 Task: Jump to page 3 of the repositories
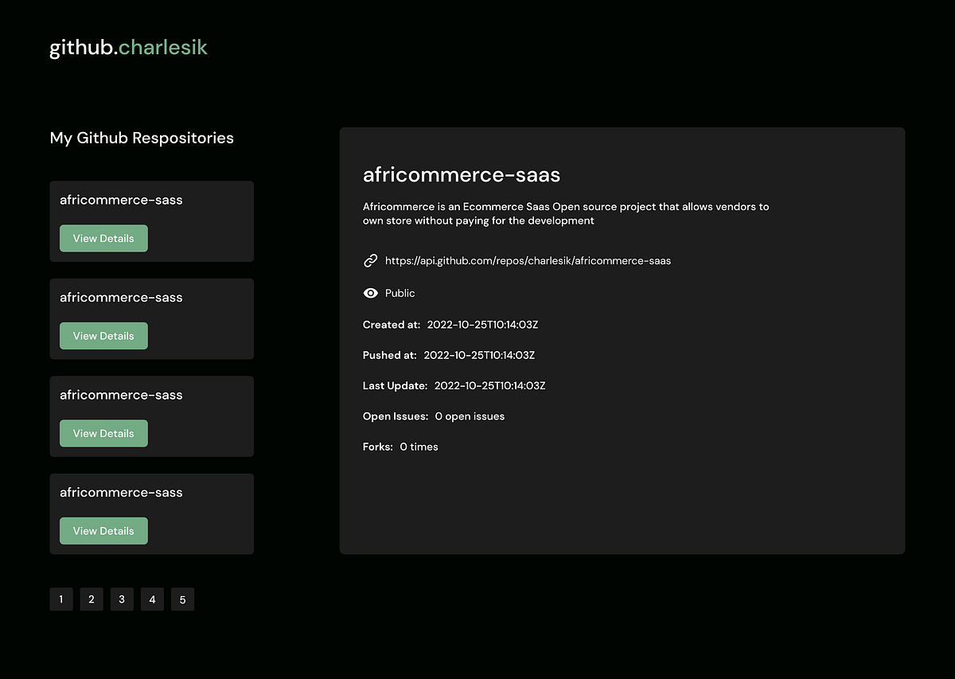(122, 599)
